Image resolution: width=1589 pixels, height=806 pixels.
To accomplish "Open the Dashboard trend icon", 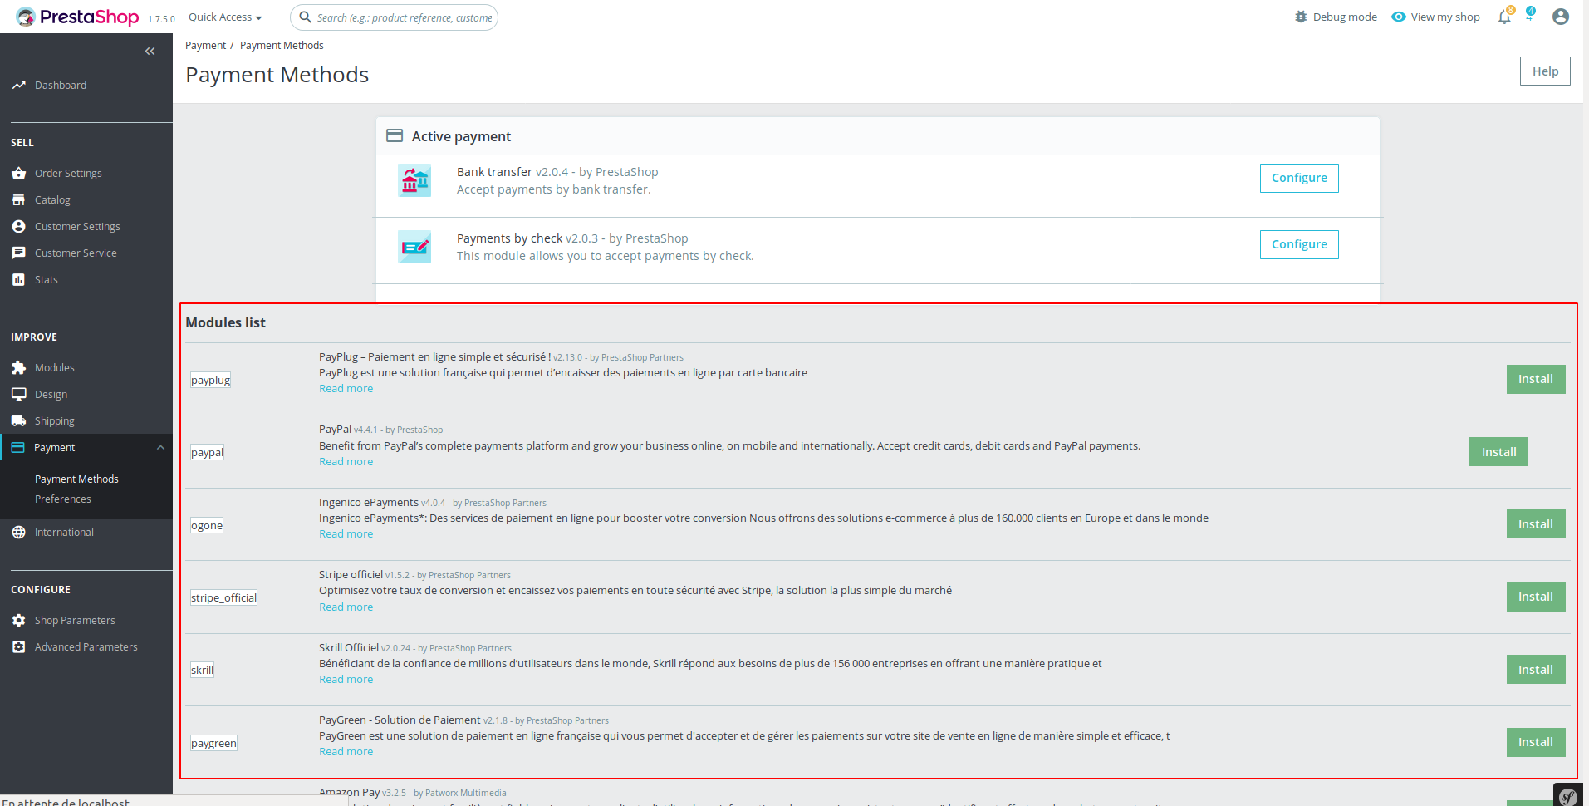I will coord(18,86).
